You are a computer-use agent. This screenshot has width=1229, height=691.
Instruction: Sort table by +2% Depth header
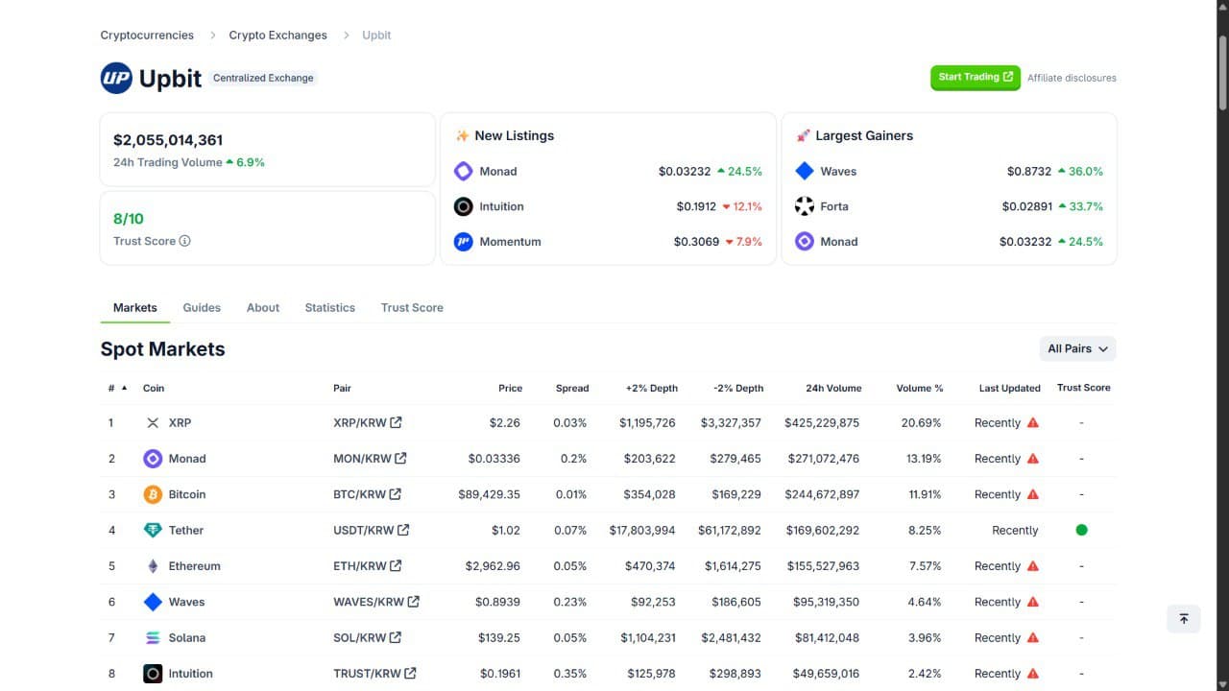click(651, 388)
